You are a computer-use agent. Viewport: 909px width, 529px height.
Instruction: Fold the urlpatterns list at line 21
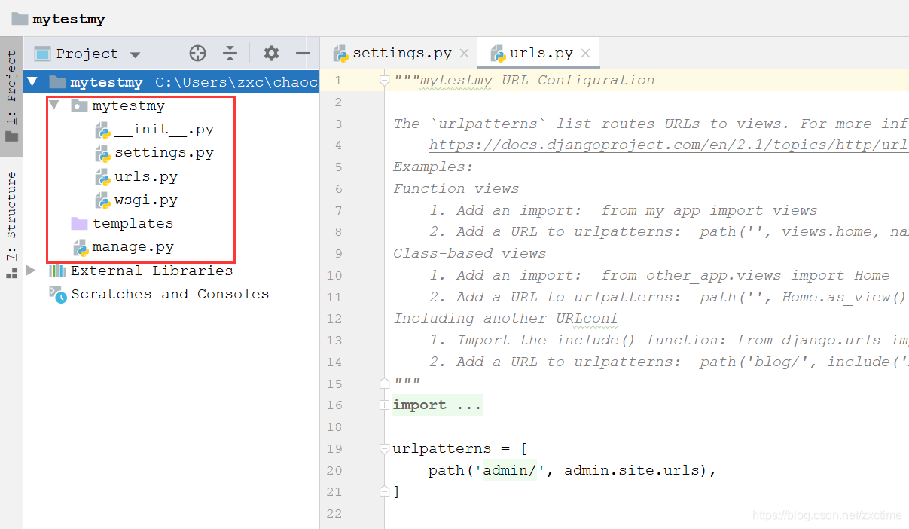click(x=385, y=491)
